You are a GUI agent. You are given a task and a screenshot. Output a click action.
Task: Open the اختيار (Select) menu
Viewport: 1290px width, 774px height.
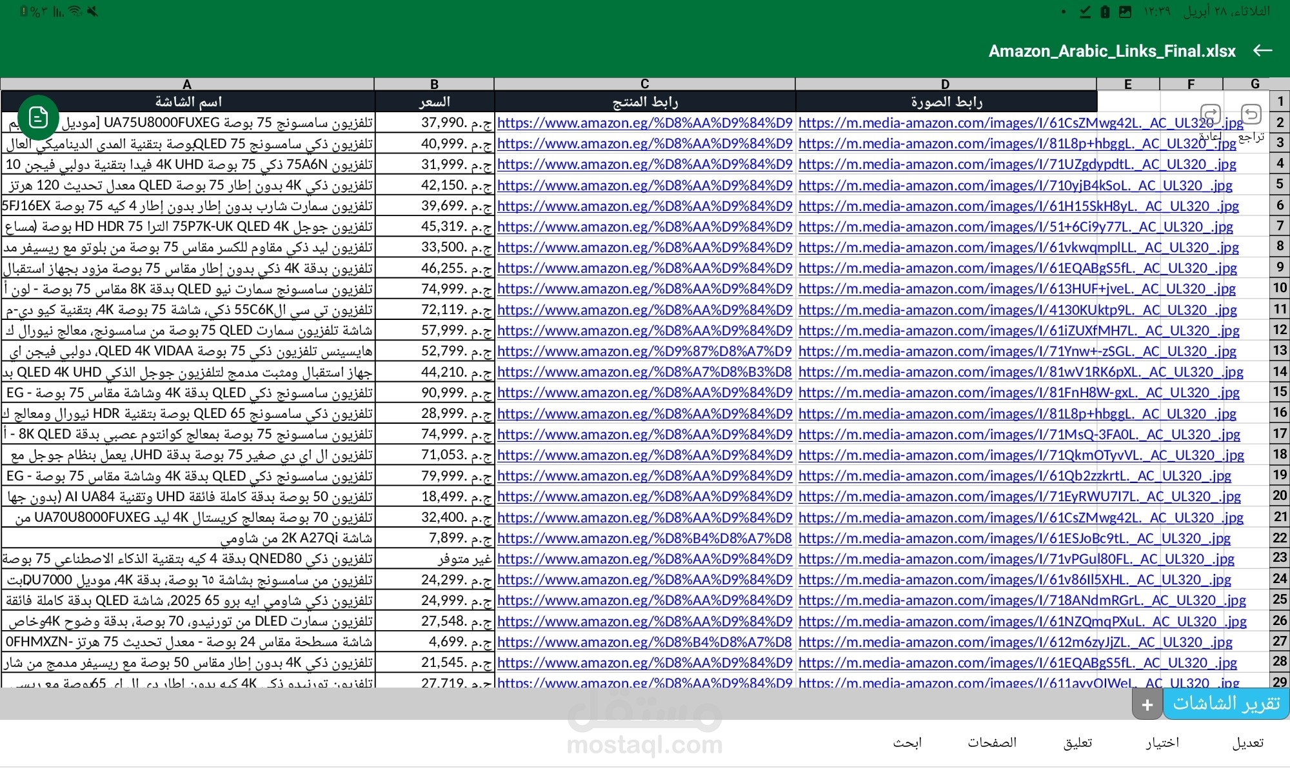[x=1162, y=742]
